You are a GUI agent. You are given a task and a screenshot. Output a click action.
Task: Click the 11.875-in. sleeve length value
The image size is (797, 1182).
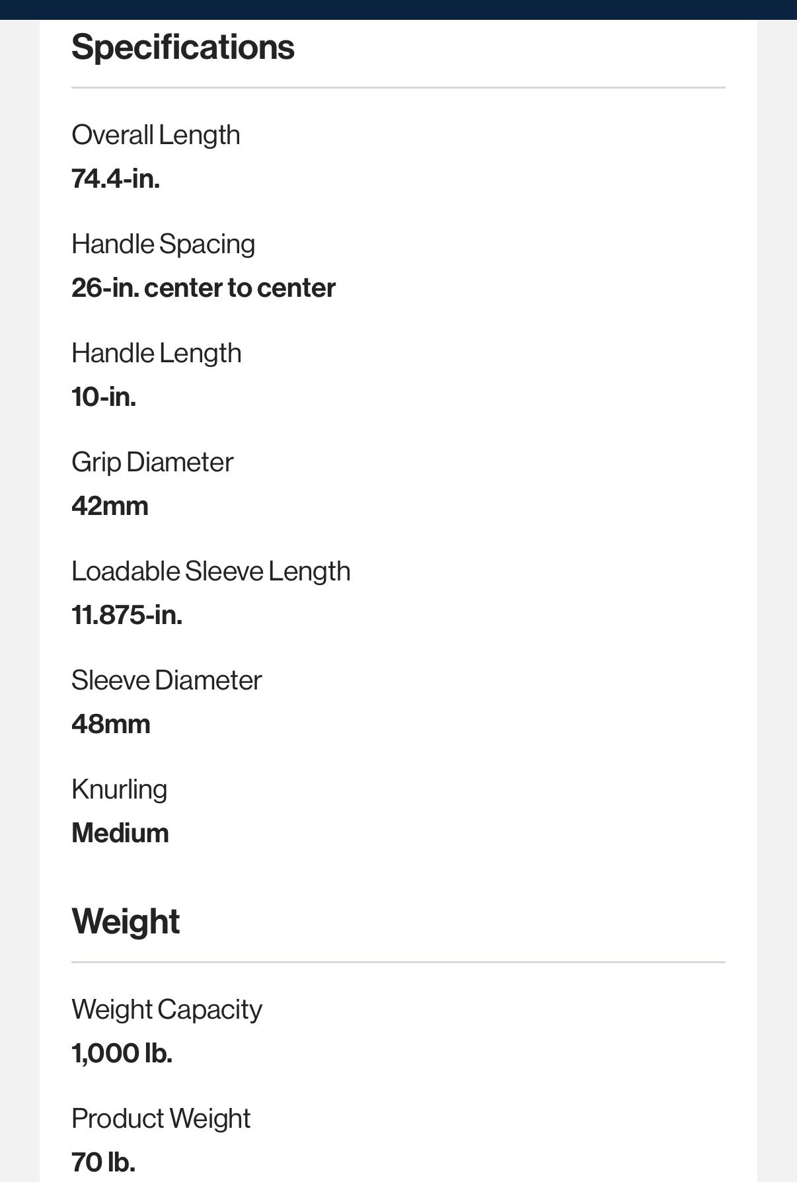tap(127, 615)
